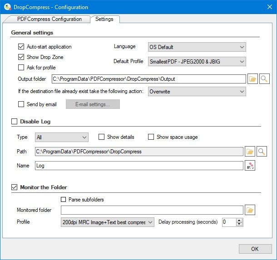Click the DropCompress app icon in title bar
The width and height of the screenshot is (277, 260).
pos(7,7)
